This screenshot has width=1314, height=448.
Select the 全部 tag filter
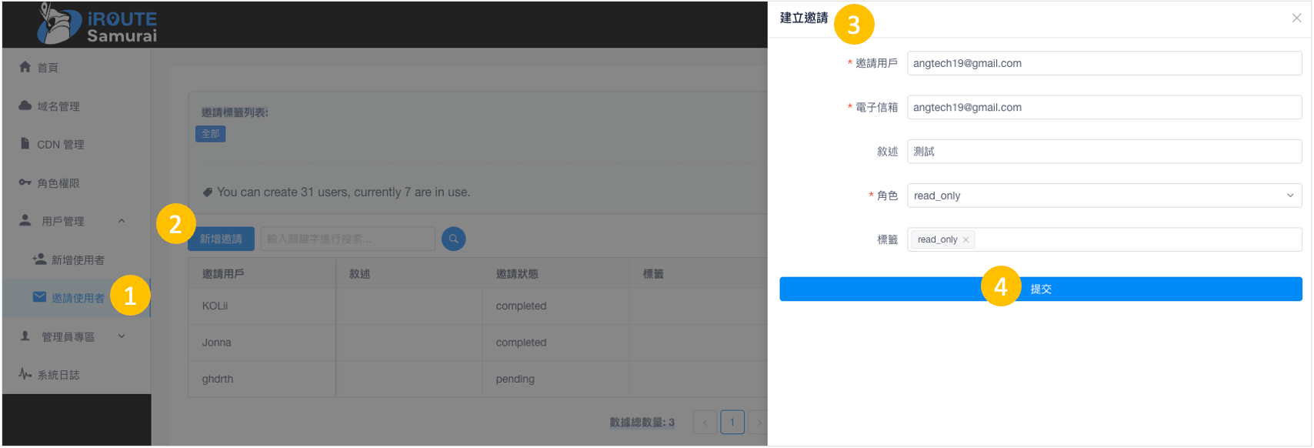[210, 134]
